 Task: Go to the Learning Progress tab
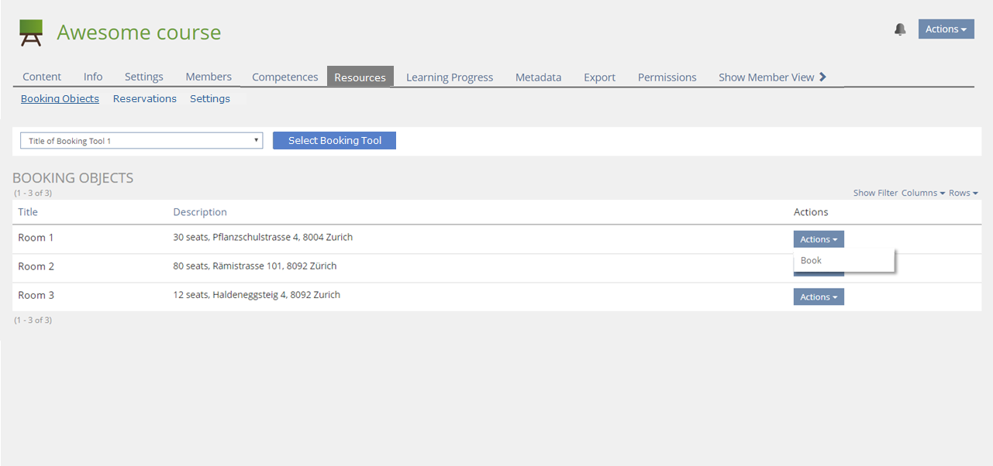click(x=450, y=77)
